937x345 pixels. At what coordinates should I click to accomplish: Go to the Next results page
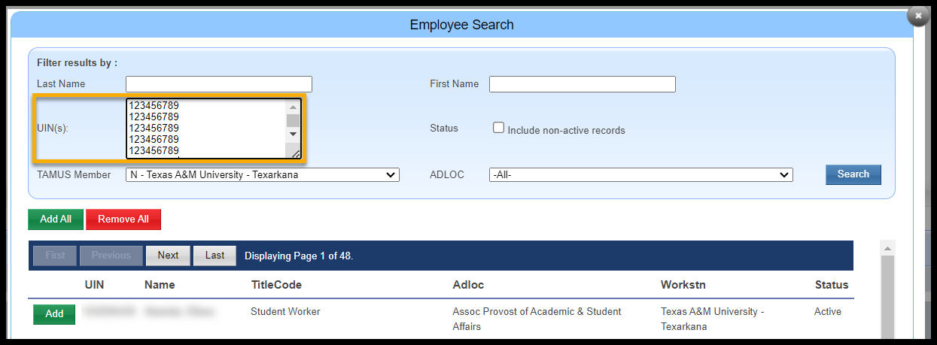(x=168, y=256)
